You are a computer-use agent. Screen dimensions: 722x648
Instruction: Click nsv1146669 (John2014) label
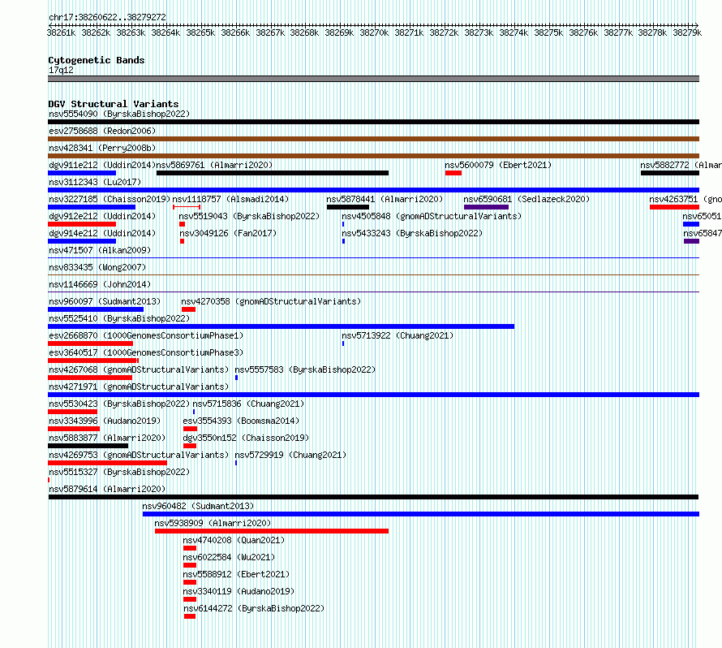coord(100,284)
